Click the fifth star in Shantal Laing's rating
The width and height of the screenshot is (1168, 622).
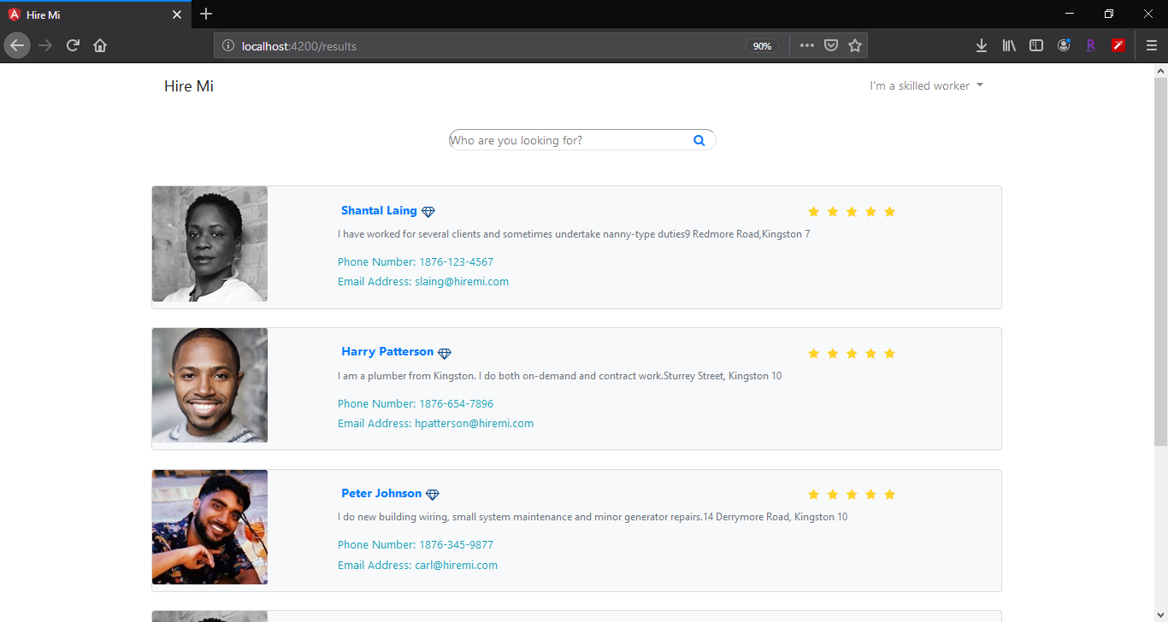pos(889,212)
